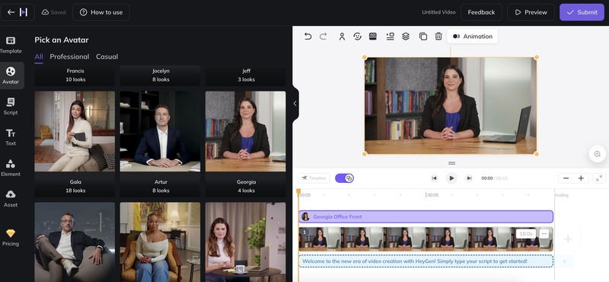Select the avatar on the canvas

(451, 106)
